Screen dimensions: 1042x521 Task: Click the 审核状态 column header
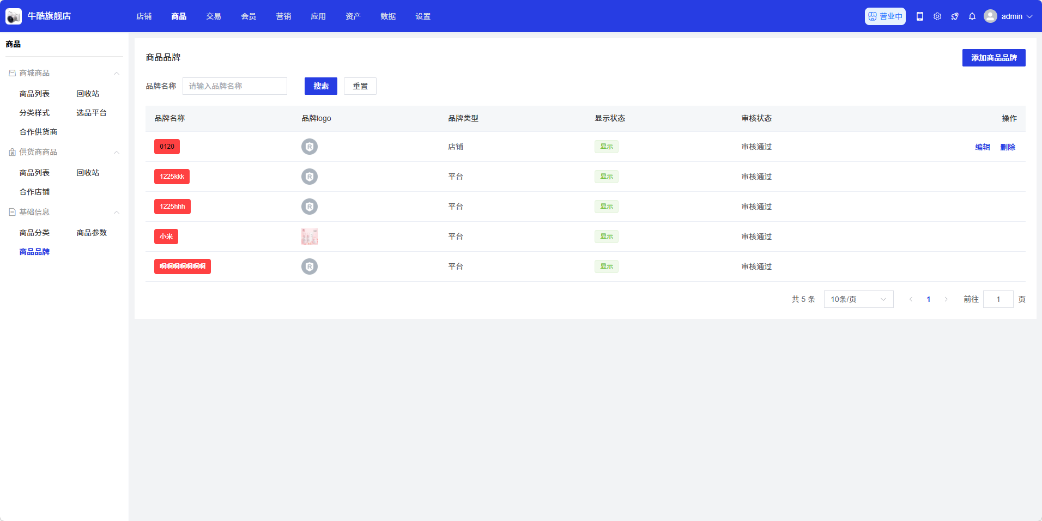[x=756, y=118]
